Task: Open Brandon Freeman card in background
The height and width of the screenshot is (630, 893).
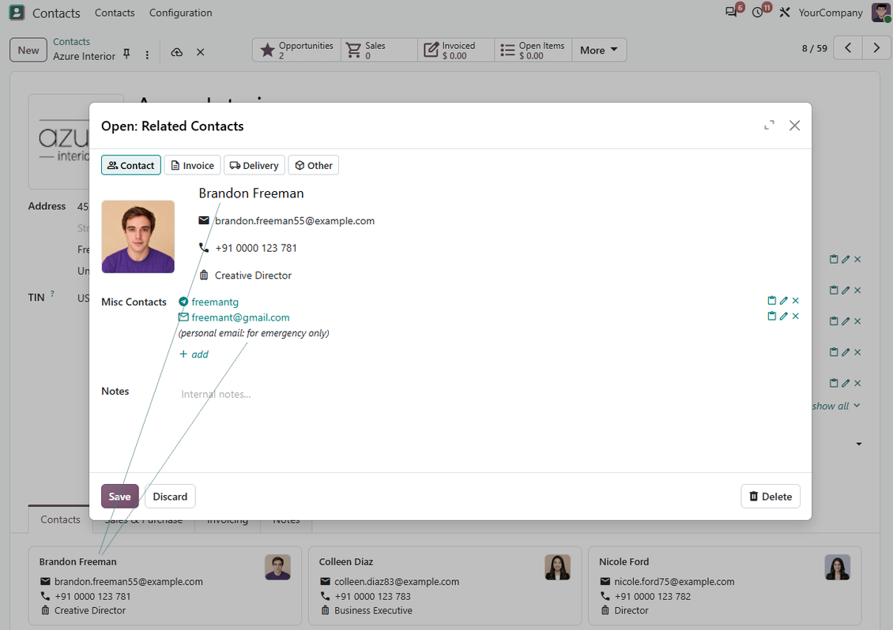Action: [164, 586]
